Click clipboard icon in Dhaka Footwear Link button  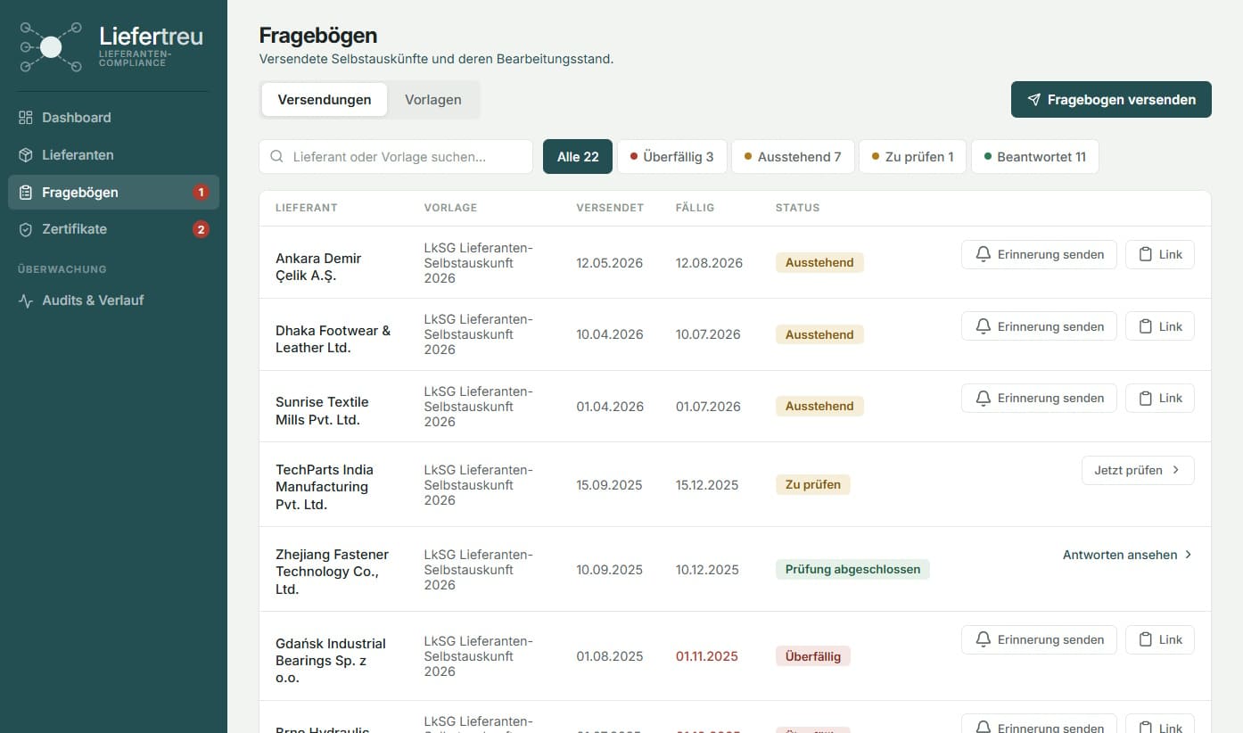pos(1146,326)
